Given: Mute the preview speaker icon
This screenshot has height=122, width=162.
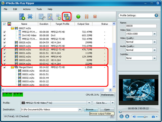Looking at the screenshot, I should [134, 117].
